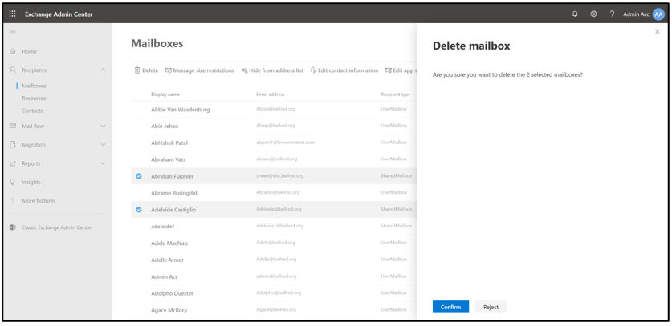Click the Recipients person icon

coord(12,70)
